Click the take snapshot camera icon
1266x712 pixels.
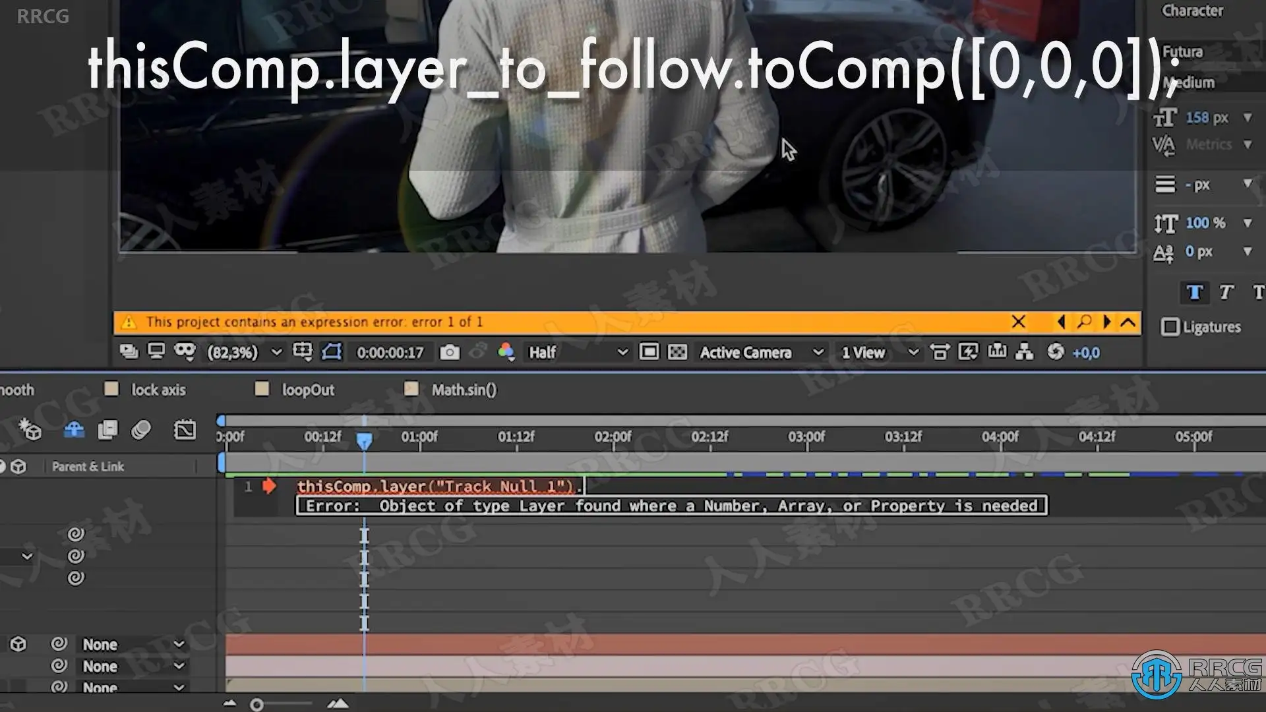(450, 353)
